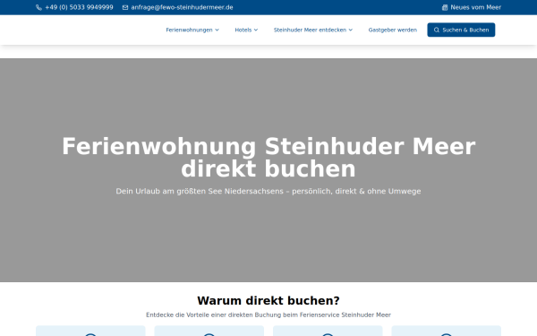Expand the Hotels chevron arrow
537x336 pixels.
(256, 30)
